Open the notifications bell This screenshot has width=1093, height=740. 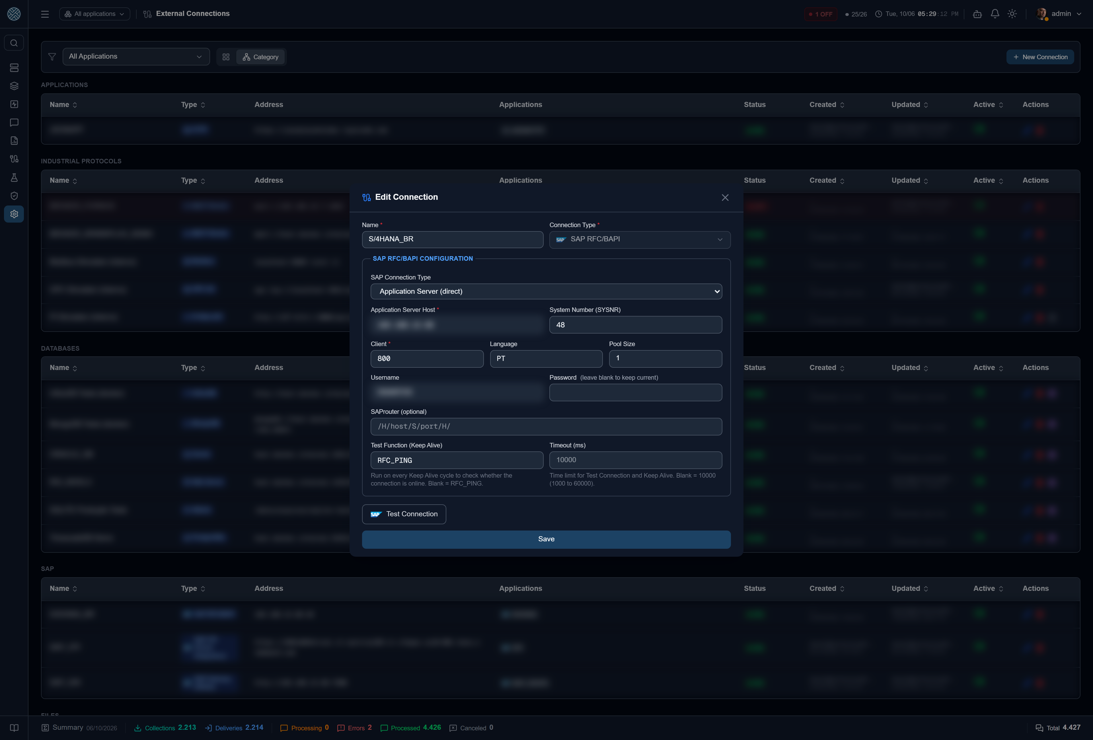(x=995, y=14)
